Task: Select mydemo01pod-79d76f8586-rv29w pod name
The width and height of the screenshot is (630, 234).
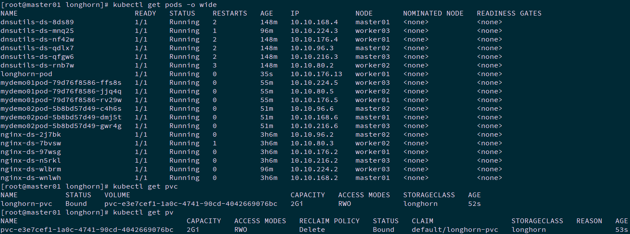Action: [x=61, y=100]
